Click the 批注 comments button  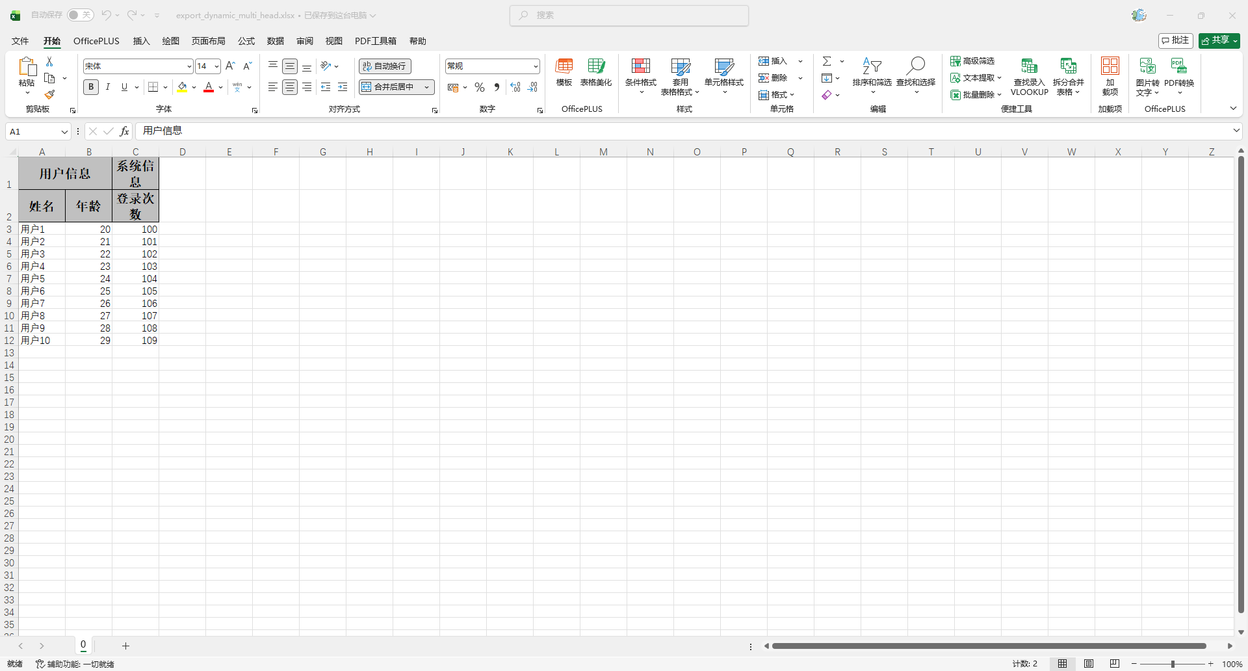pos(1175,40)
